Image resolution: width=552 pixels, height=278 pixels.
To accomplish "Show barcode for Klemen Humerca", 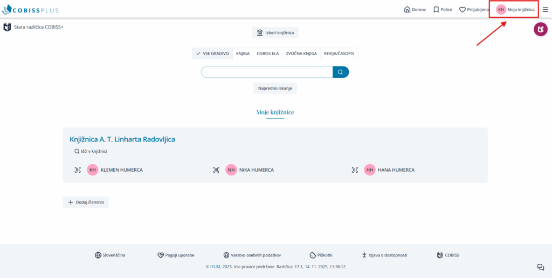I will tap(78, 169).
